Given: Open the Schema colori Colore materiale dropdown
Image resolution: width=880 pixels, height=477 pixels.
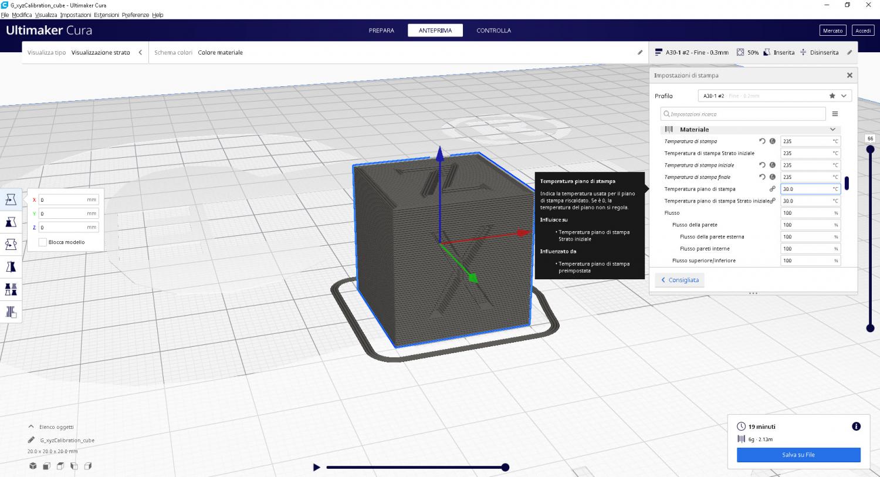Looking at the screenshot, I should (399, 52).
